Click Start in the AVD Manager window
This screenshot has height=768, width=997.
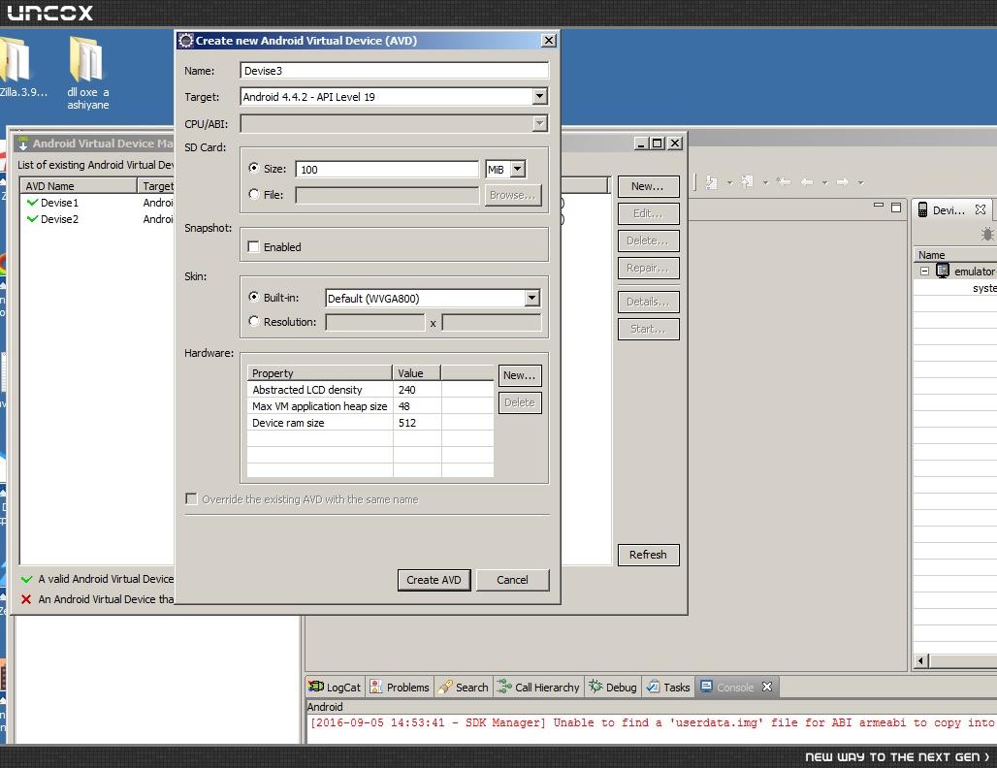(648, 330)
